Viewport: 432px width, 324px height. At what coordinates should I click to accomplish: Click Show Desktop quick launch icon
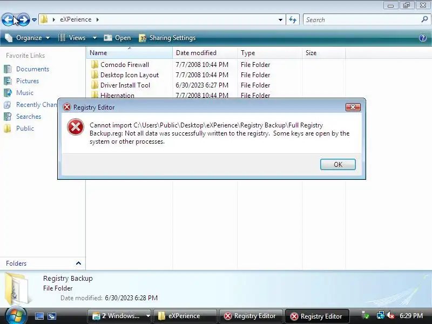pyautogui.click(x=39, y=316)
